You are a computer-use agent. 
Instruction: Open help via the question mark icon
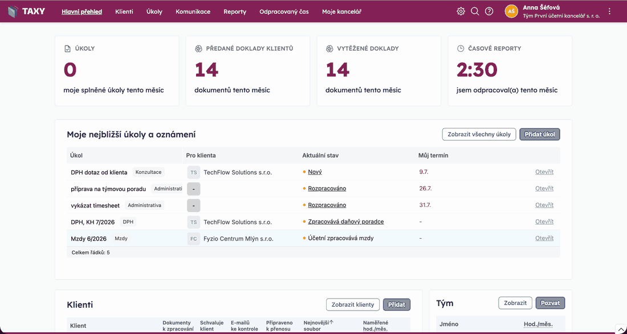coord(488,11)
